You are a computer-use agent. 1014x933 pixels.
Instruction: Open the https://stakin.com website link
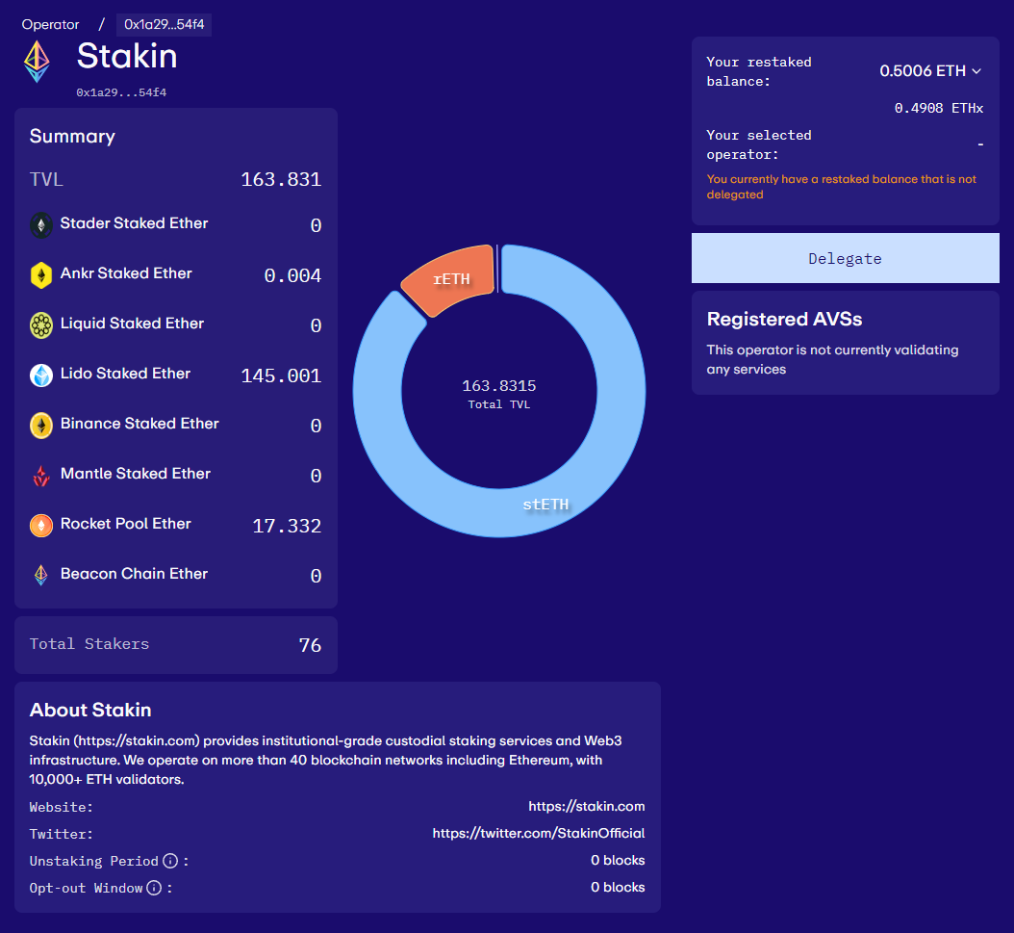pos(587,806)
